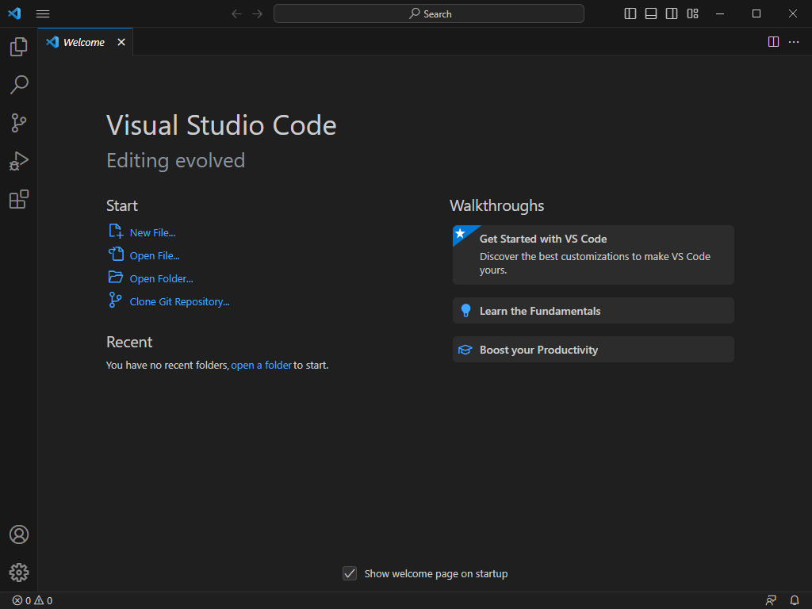Click the 'open a folder' link
Screen dimensions: 812x609
261,365
